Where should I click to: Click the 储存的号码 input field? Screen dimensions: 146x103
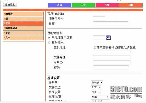[99, 18]
